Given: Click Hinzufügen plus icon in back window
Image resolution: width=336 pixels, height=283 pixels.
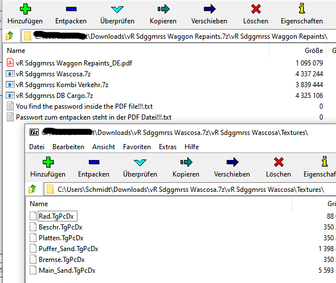Looking at the screenshot, I should click(25, 9).
